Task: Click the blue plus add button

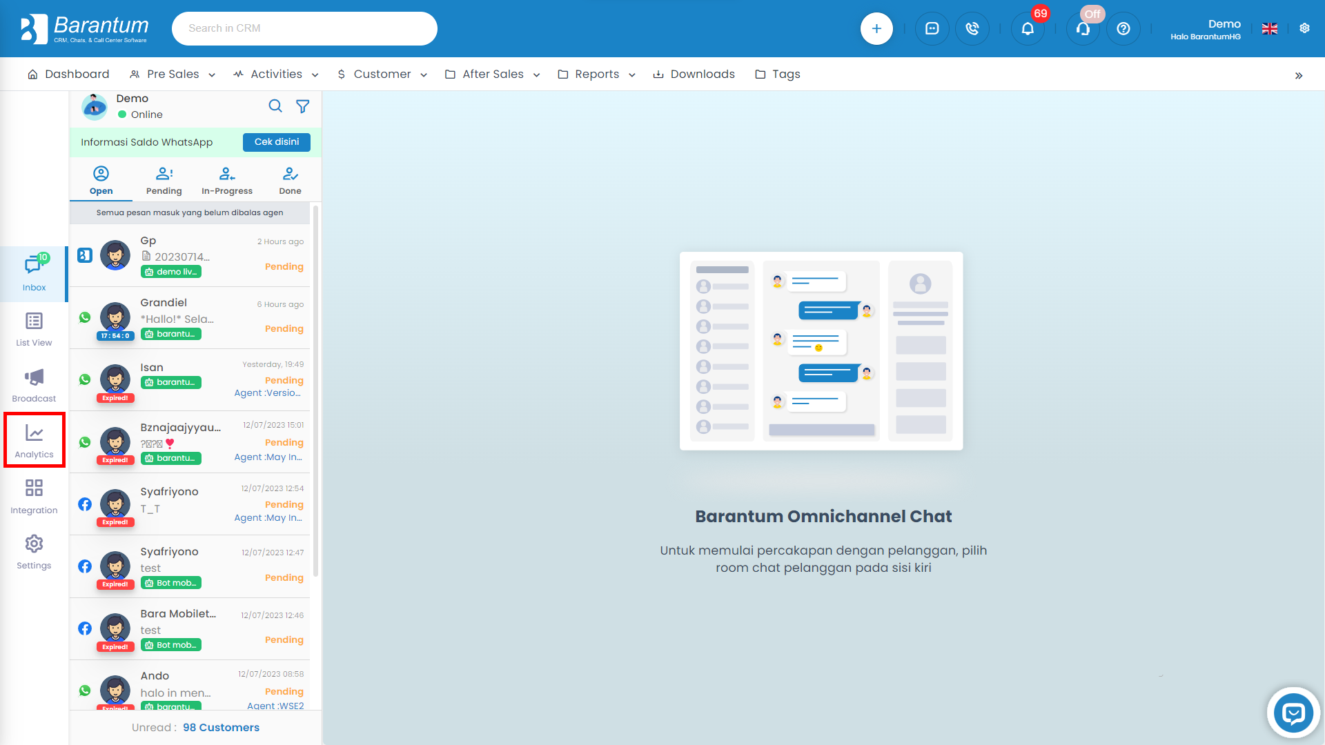Action: [x=876, y=28]
